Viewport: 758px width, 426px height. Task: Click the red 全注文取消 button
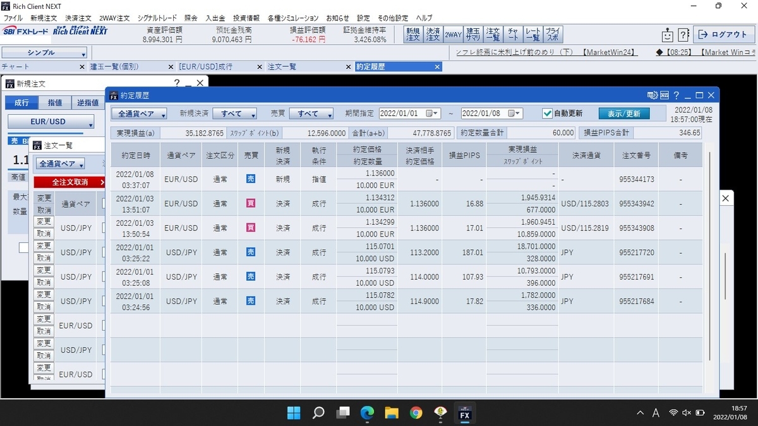(69, 182)
